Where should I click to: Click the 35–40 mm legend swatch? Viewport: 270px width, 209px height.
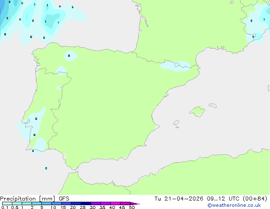click(x=105, y=203)
